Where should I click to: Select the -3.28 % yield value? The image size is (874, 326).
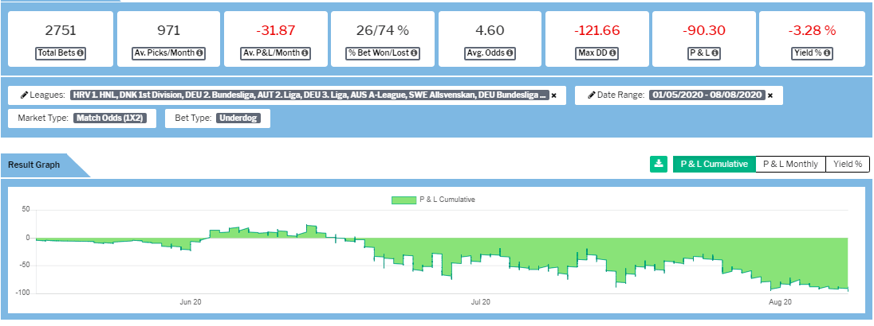click(x=812, y=30)
